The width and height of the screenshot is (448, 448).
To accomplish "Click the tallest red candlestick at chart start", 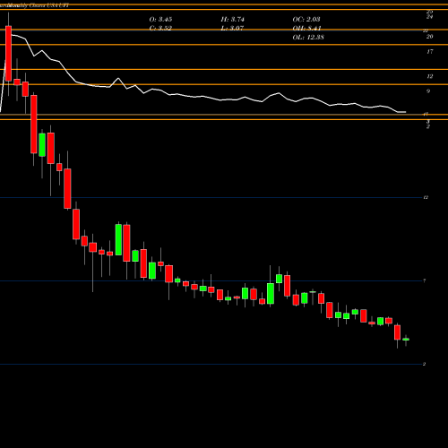I will pos(8,54).
